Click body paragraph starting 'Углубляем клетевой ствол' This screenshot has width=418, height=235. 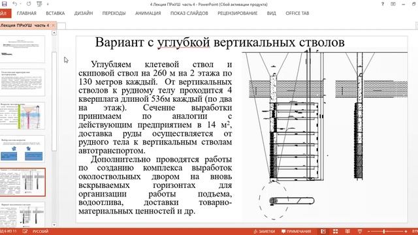coord(155,107)
